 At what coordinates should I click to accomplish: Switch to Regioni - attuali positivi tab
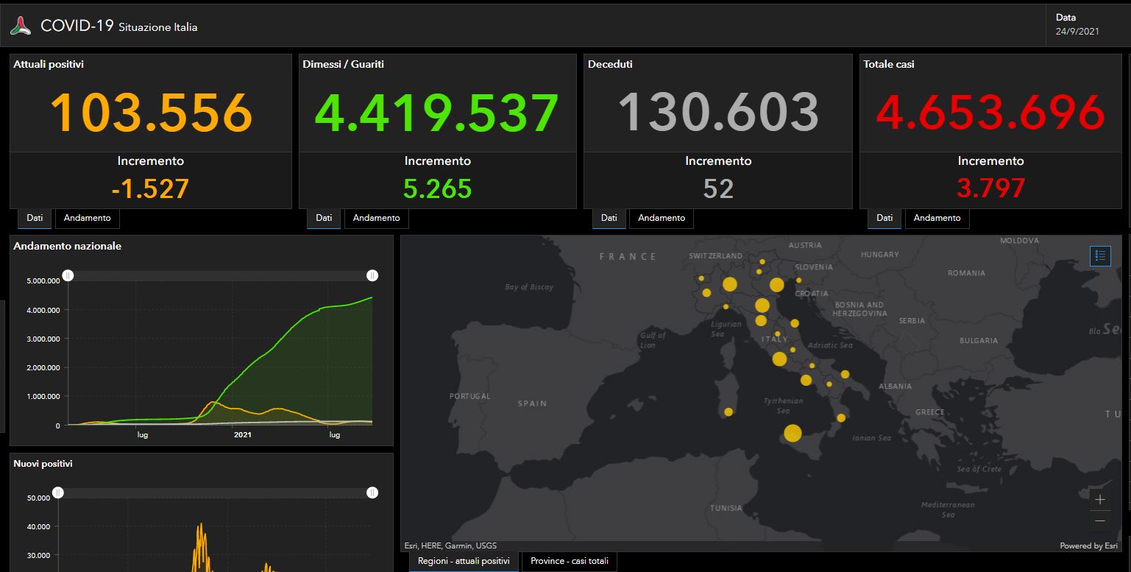coord(464,562)
